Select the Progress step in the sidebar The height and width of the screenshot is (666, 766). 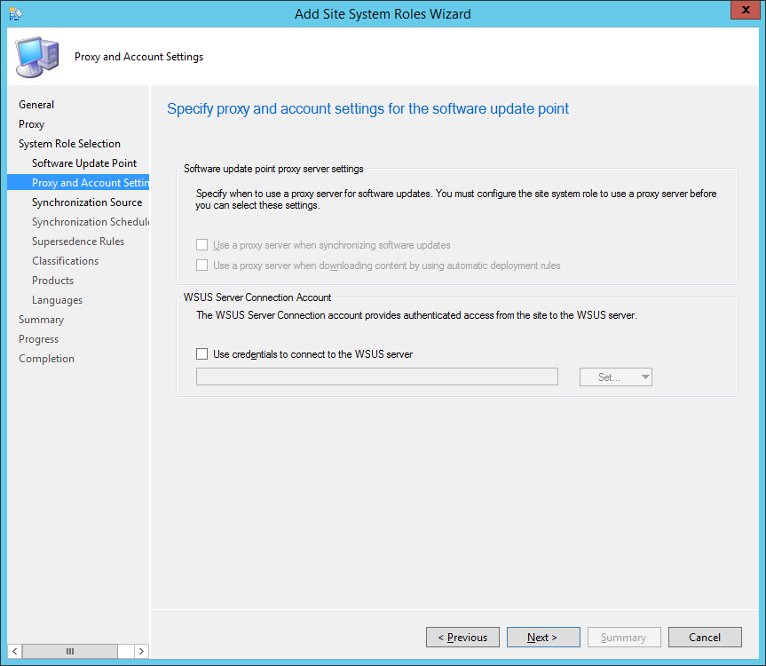tap(38, 339)
